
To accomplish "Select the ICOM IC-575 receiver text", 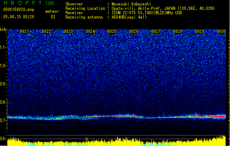I will click(x=147, y=13).
